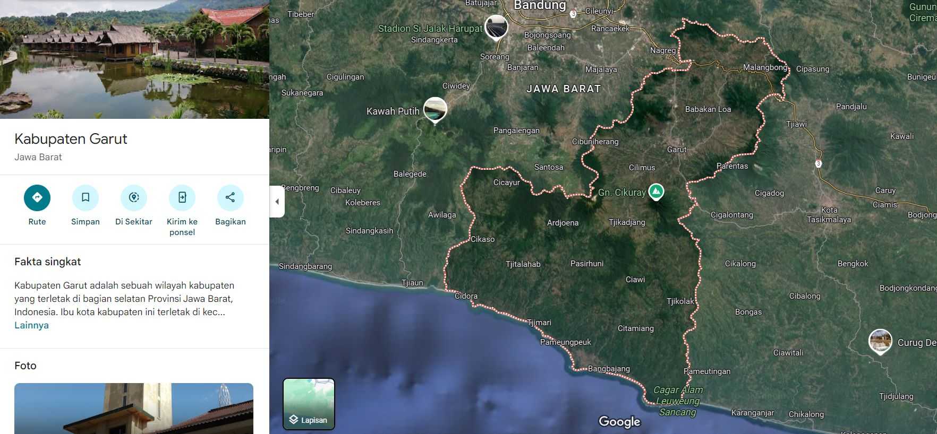Open Di Sekitar nearby search icon
Screen dimensions: 937x434
134,198
